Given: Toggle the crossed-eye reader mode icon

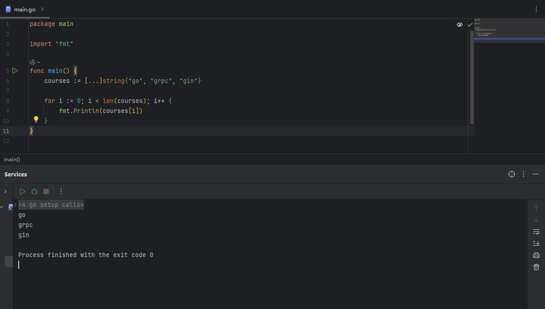Looking at the screenshot, I should (460, 25).
